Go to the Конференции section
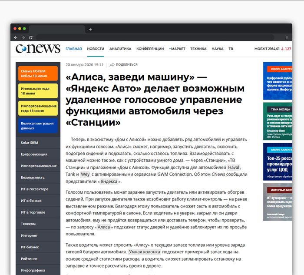Viewport: 304px width, 275px height. [150, 49]
